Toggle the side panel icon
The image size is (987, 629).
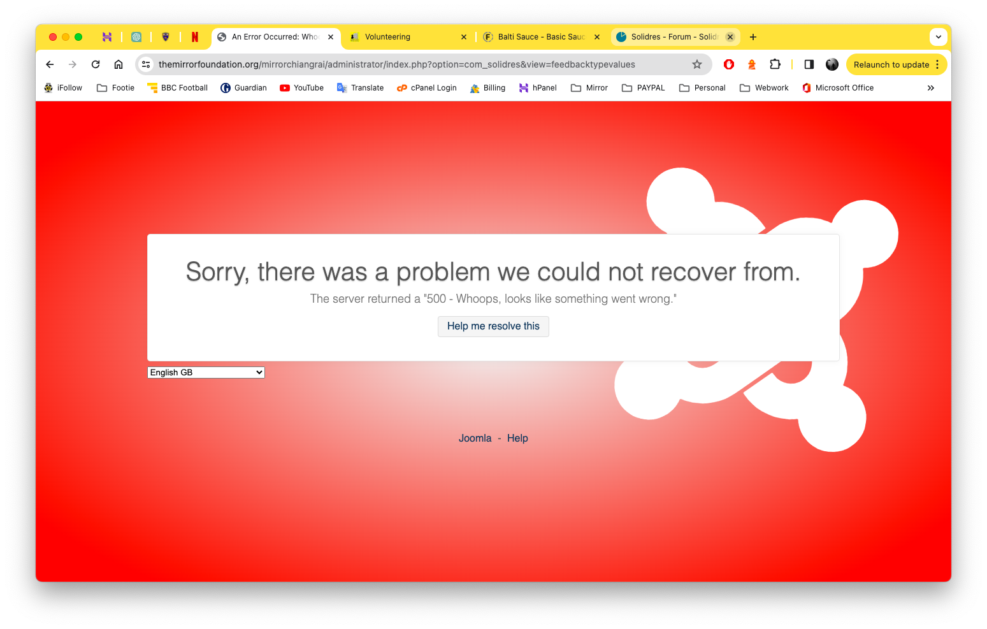[x=809, y=64]
